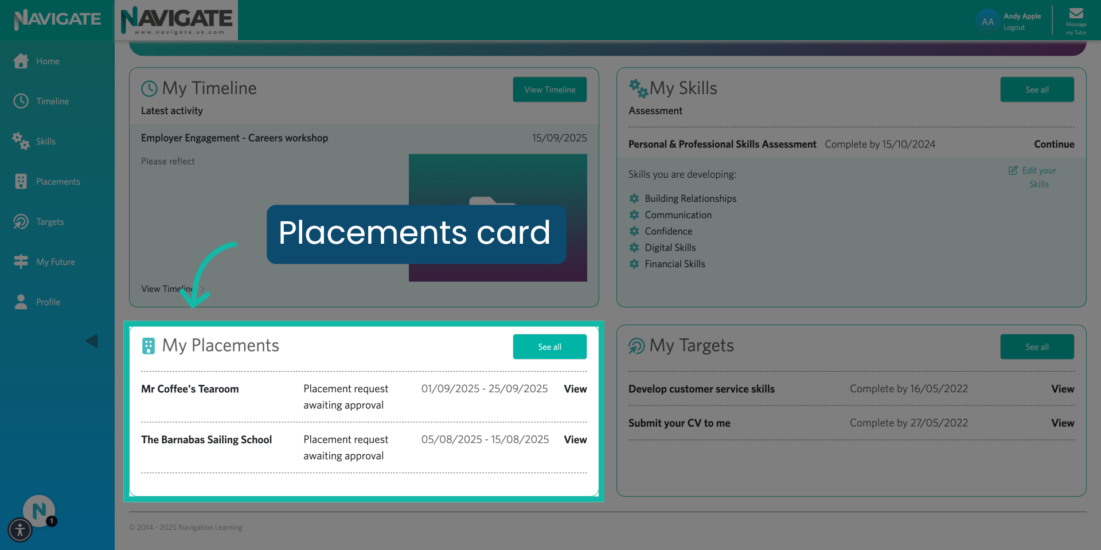Screen dimensions: 1101x550
Task: View the Mr Coffee's Tearoom placement request
Action: click(575, 389)
